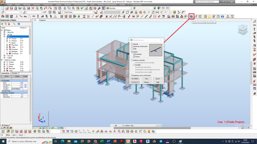Uncheck the Extrémité checkbox
The image size is (257, 144).
click(x=134, y=54)
